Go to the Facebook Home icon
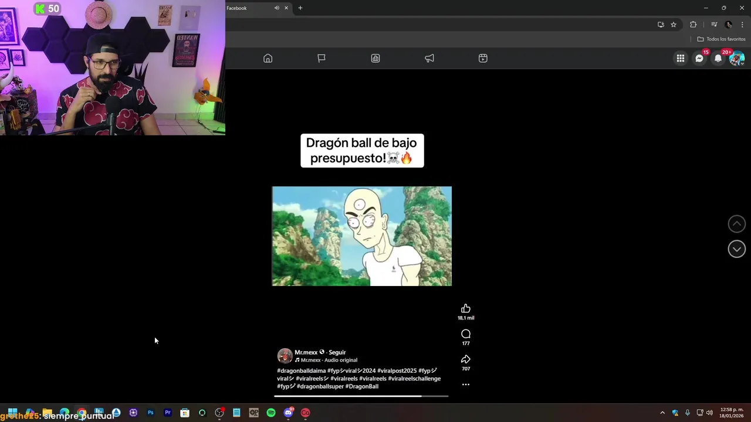751x422 pixels. [x=268, y=58]
